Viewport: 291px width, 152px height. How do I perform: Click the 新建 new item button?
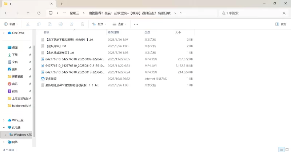click(x=11, y=24)
